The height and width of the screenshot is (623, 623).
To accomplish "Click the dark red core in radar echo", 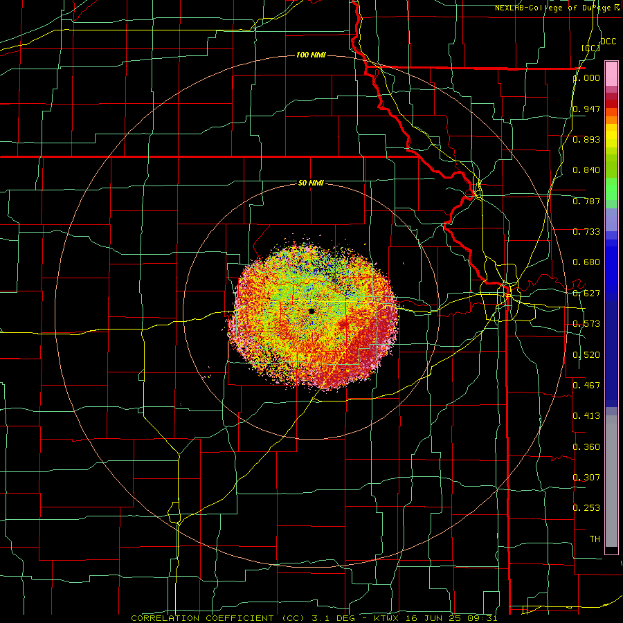I will (343, 325).
